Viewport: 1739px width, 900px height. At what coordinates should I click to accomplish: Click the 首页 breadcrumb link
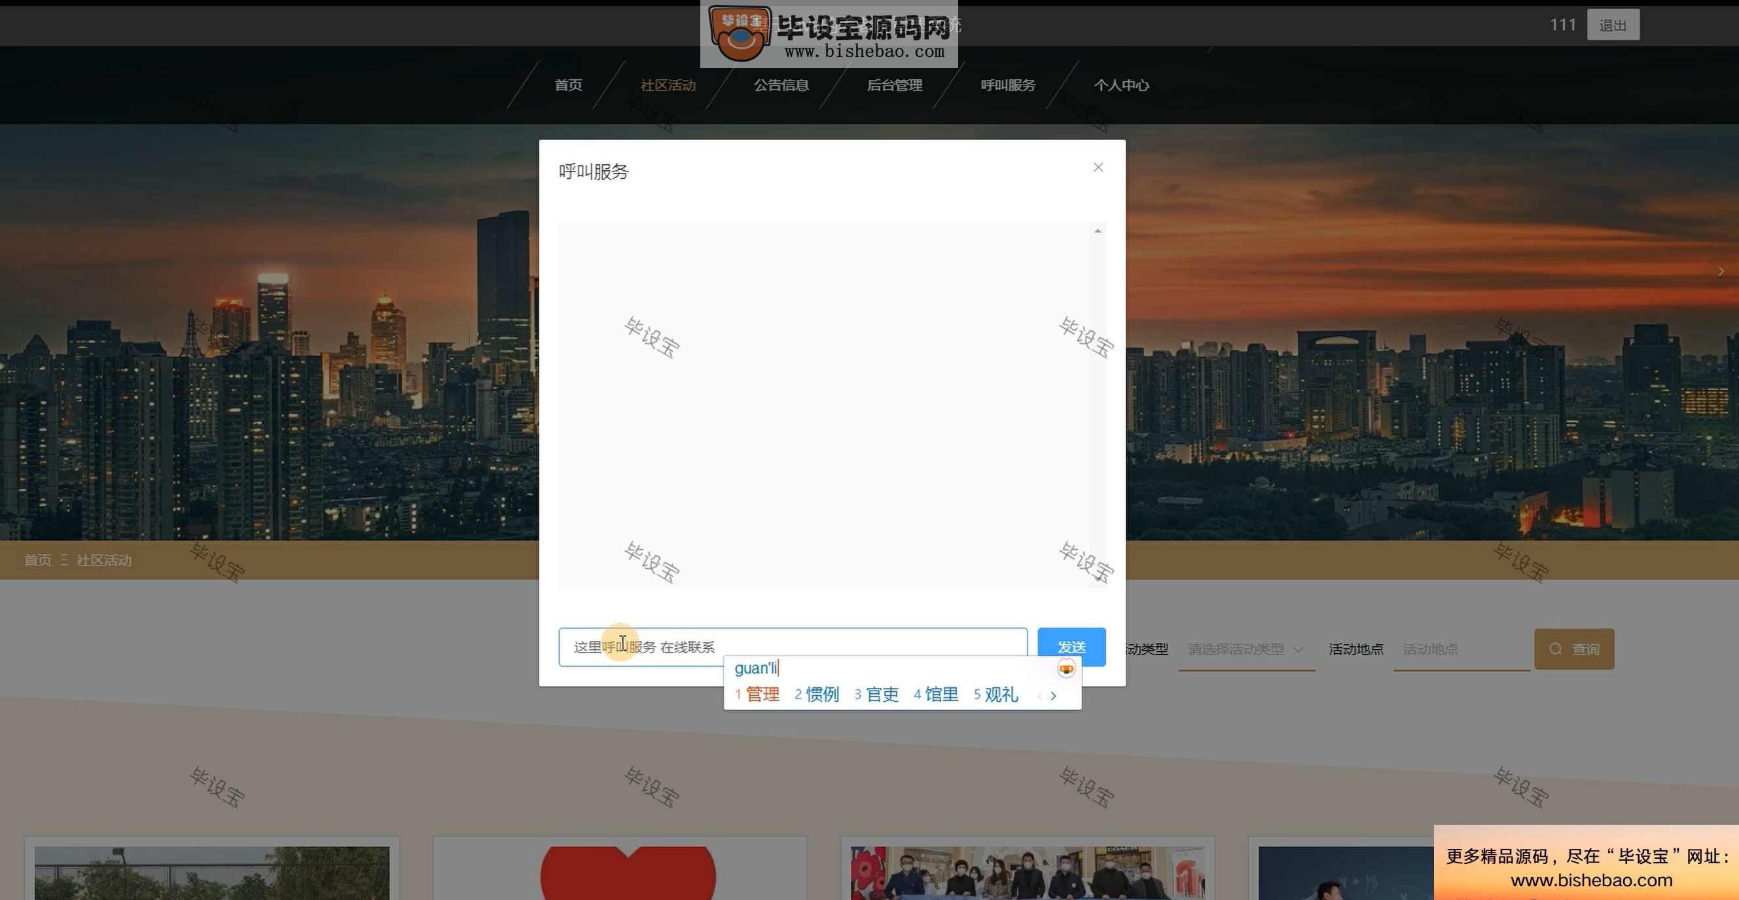coord(38,560)
